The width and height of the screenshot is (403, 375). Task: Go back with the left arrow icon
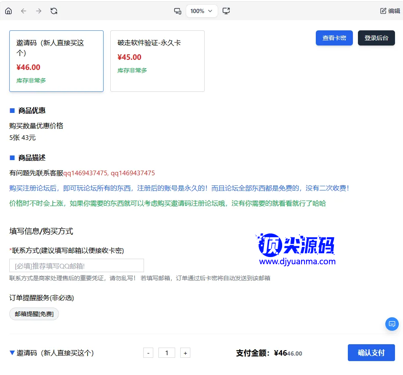[x=24, y=11]
